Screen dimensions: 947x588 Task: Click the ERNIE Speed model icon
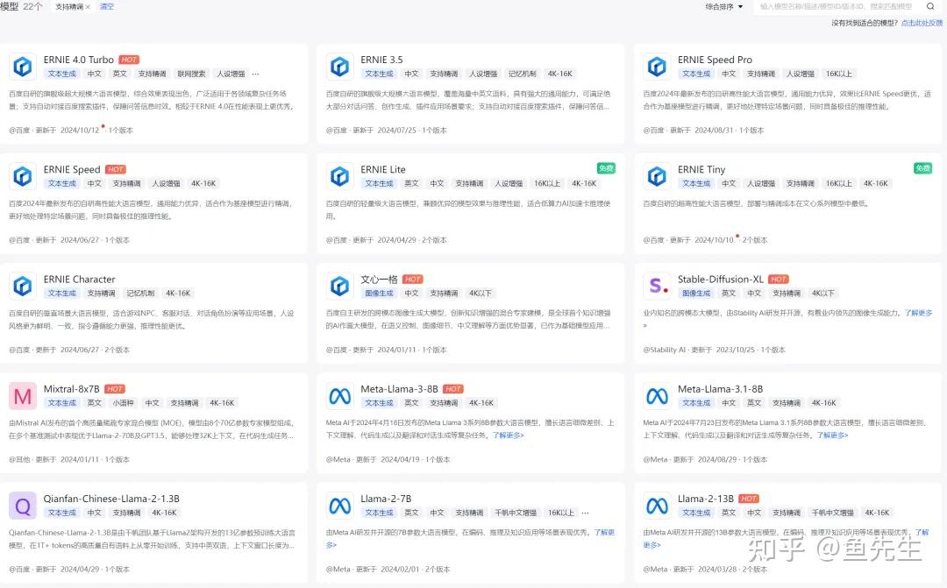point(23,176)
